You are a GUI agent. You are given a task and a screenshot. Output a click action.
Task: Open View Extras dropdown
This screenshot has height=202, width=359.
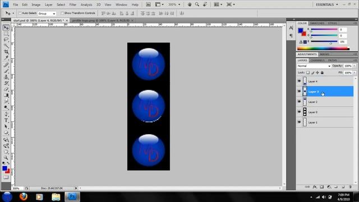click(159, 4)
